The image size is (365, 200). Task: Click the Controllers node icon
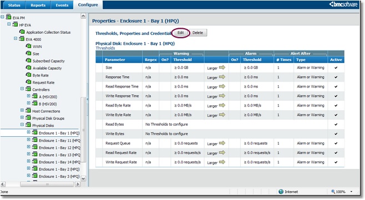(28, 89)
